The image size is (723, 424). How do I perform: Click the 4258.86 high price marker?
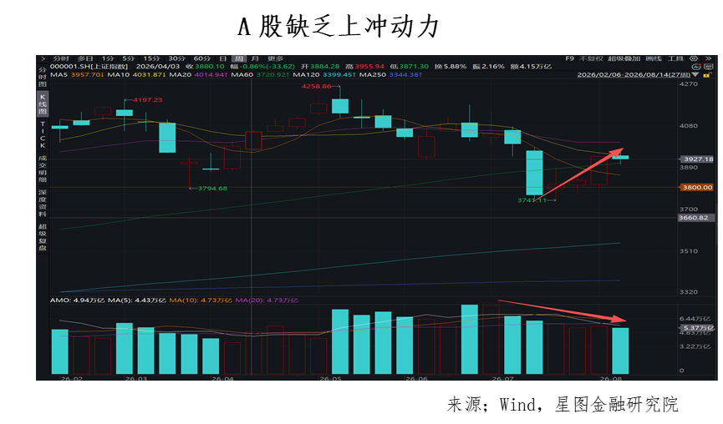316,86
